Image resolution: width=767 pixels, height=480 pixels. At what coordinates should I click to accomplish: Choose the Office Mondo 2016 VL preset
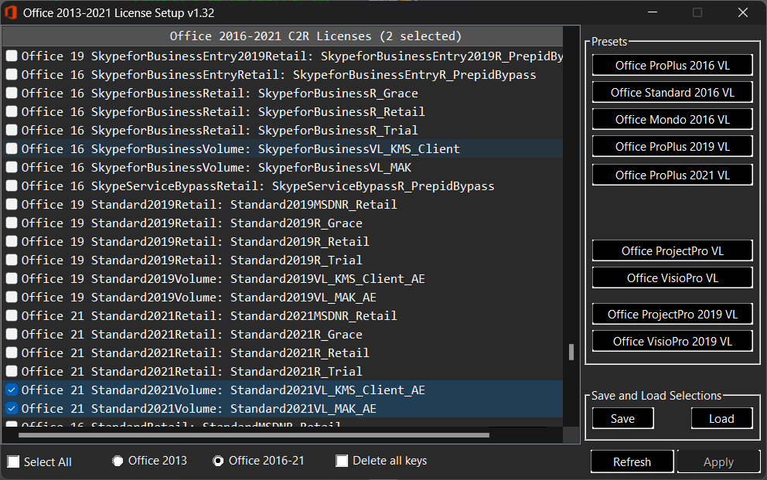[x=672, y=119]
